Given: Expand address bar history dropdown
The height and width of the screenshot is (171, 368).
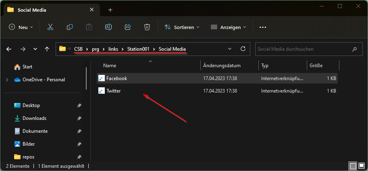Looking at the screenshot, I should (x=230, y=49).
